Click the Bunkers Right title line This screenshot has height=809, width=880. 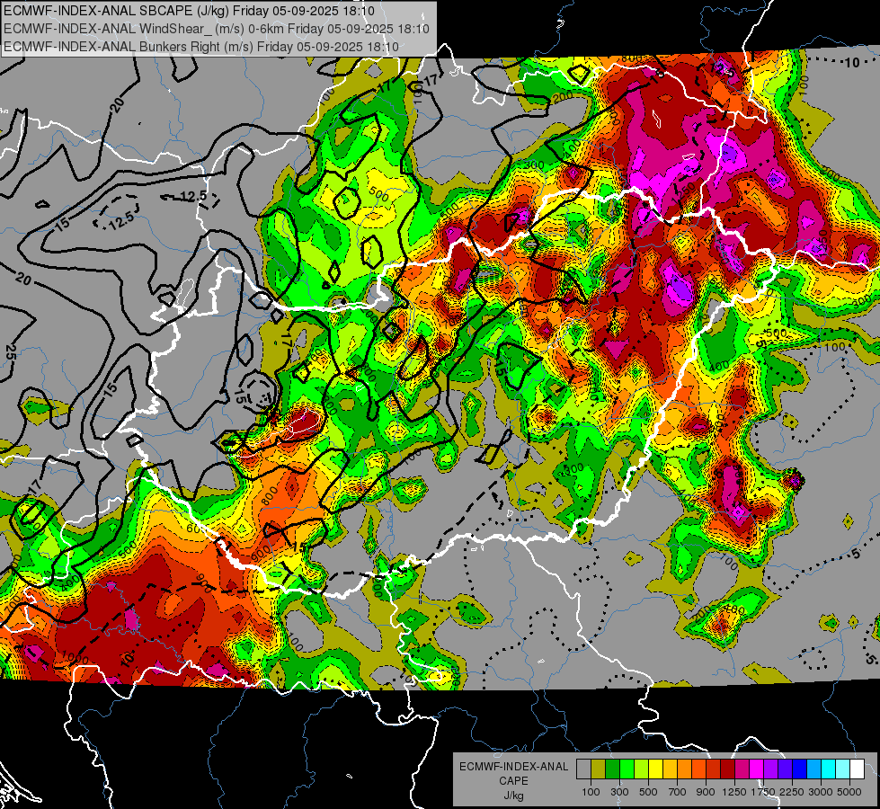click(x=201, y=47)
